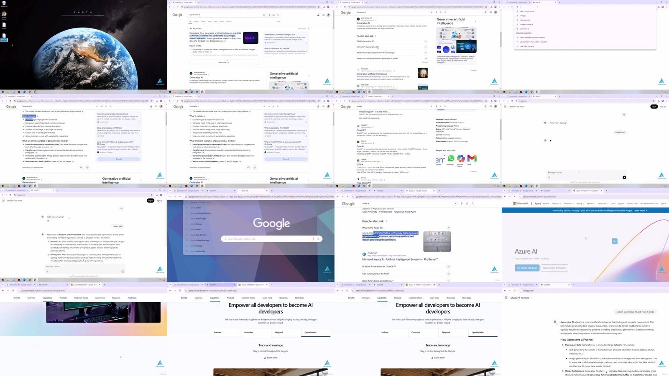
Task: Click Windows Start button in Earth desktop taskbar
Action: (x=2, y=92)
